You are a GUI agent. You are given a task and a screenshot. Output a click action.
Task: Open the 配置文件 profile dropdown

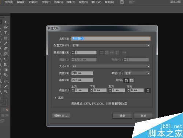pos(111,45)
